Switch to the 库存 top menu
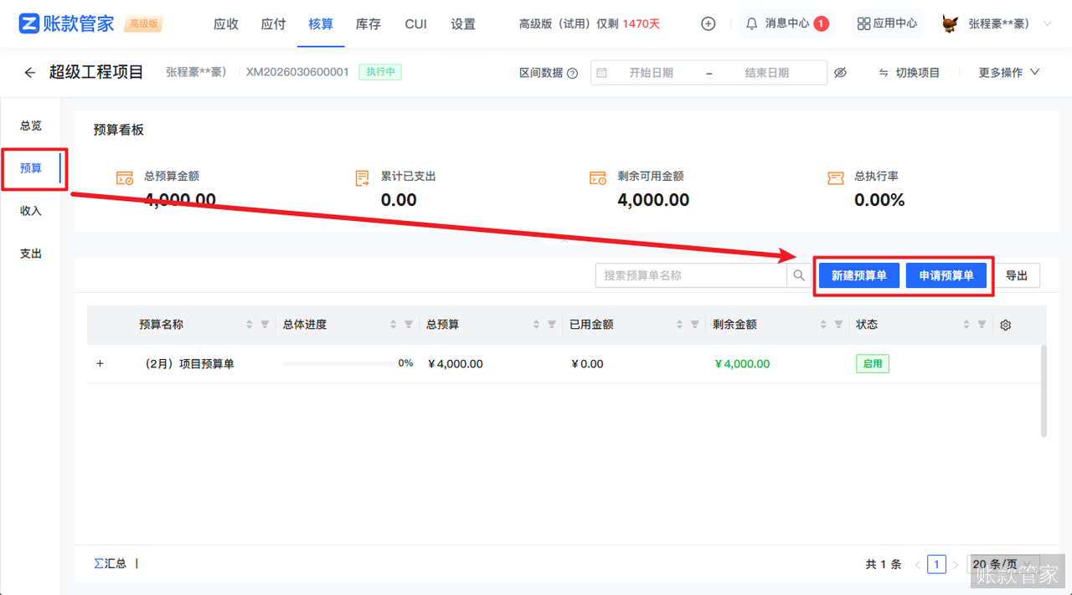The image size is (1072, 595). pyautogui.click(x=368, y=23)
